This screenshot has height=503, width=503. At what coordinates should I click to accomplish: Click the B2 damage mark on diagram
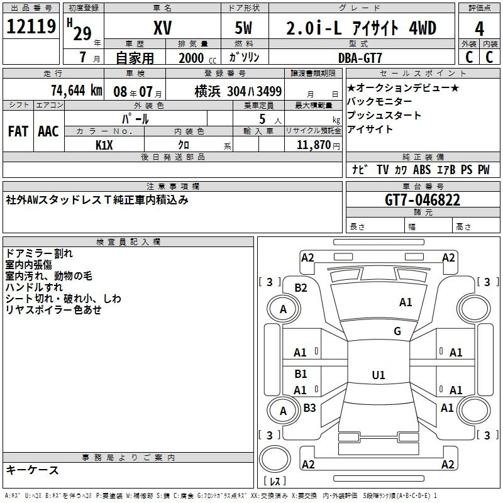(x=301, y=288)
